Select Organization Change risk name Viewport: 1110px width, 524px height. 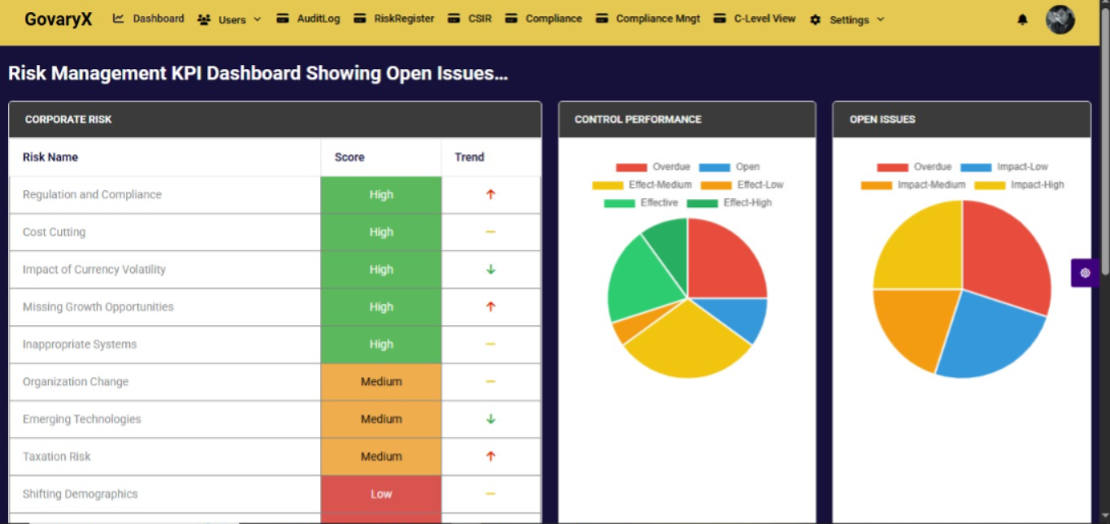(76, 381)
